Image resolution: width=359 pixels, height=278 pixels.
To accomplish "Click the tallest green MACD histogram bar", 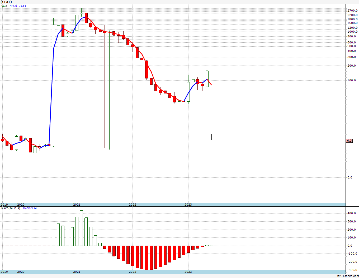I will click(x=81, y=228).
